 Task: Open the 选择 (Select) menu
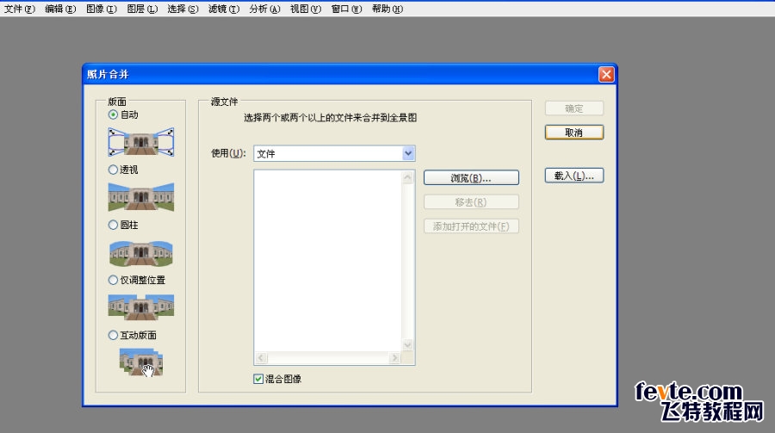(x=183, y=9)
